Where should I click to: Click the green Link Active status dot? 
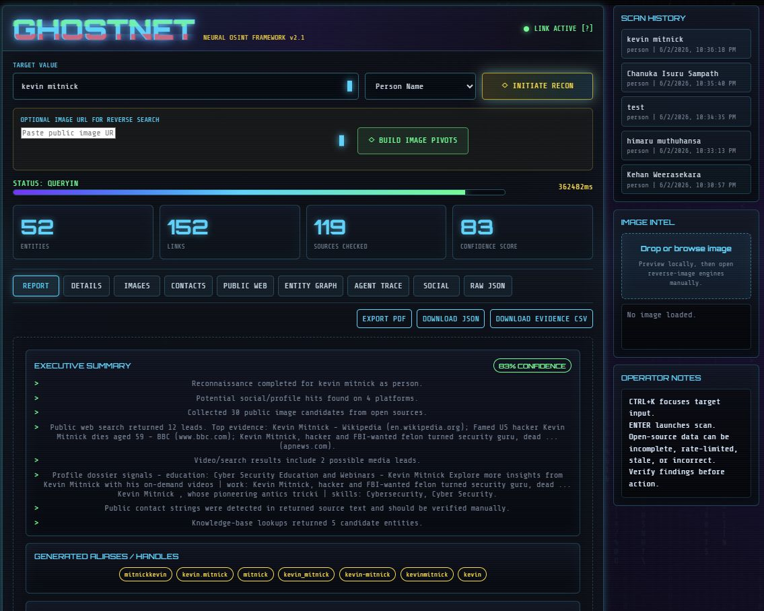pos(526,29)
